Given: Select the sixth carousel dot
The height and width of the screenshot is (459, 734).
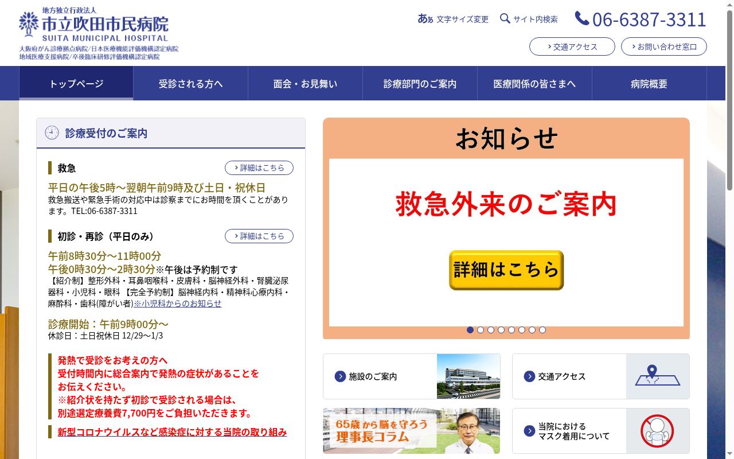Looking at the screenshot, I should [x=522, y=330].
